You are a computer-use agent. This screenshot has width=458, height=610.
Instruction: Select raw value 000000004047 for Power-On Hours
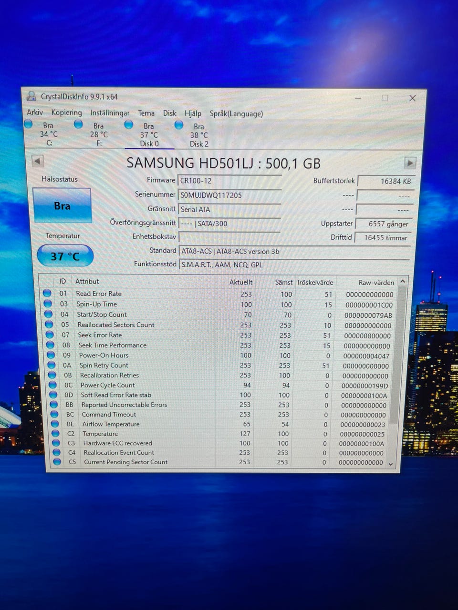pyautogui.click(x=366, y=356)
